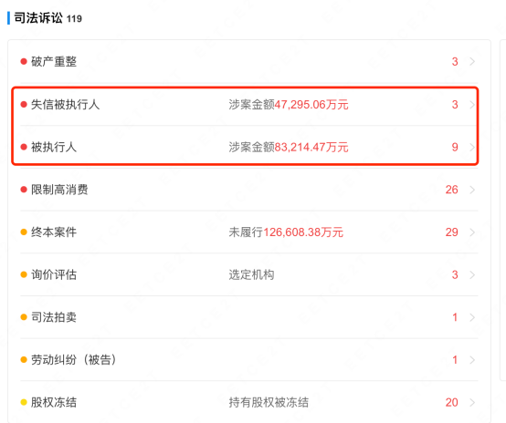Open the 询价评估 arrow icon
This screenshot has width=506, height=423.
472,274
